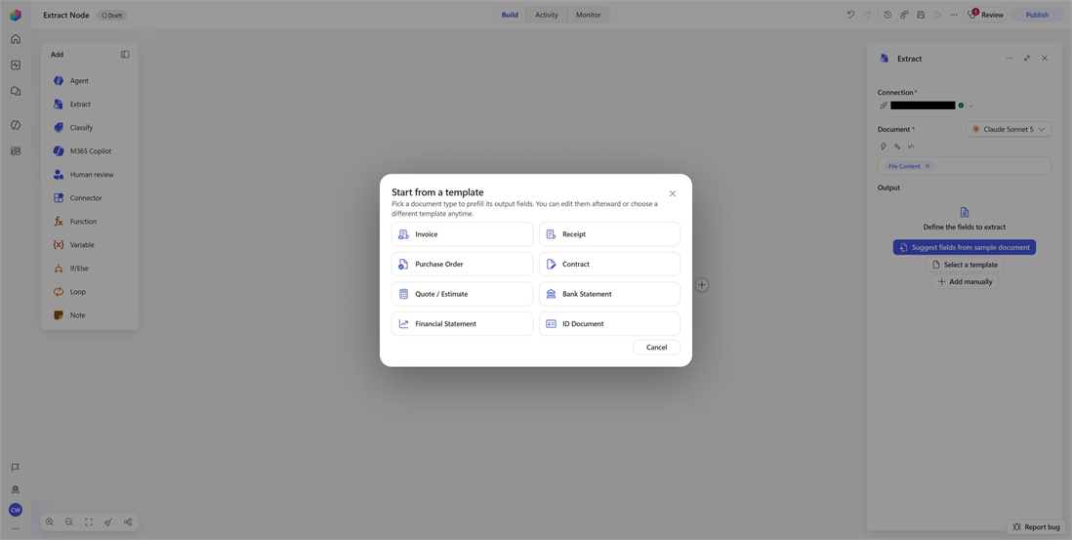1072x540 pixels.
Task: Click the Undo arrow icon
Action: (x=850, y=15)
